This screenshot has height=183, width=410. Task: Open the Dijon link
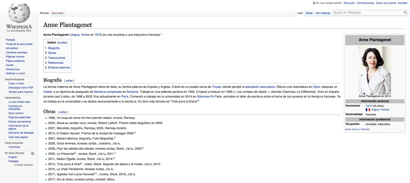click(317, 87)
